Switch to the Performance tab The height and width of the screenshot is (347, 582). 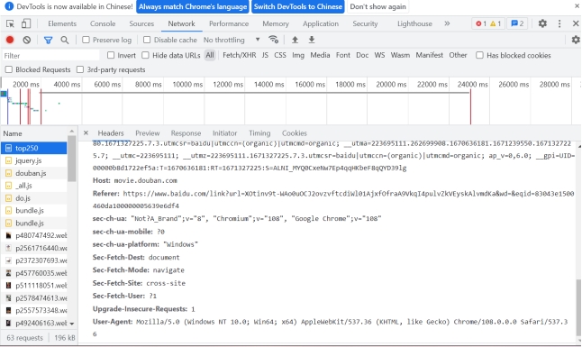[229, 23]
